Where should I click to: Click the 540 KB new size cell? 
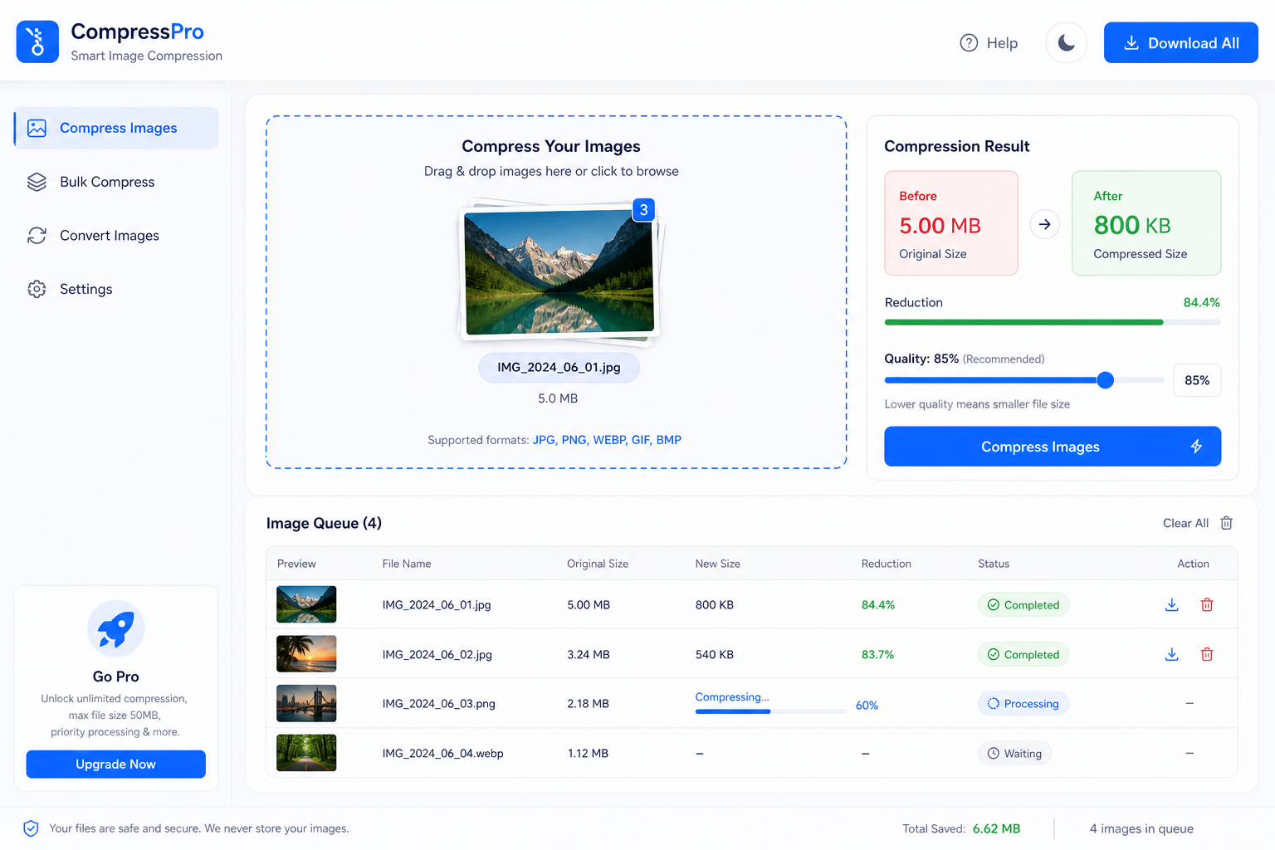(x=715, y=655)
